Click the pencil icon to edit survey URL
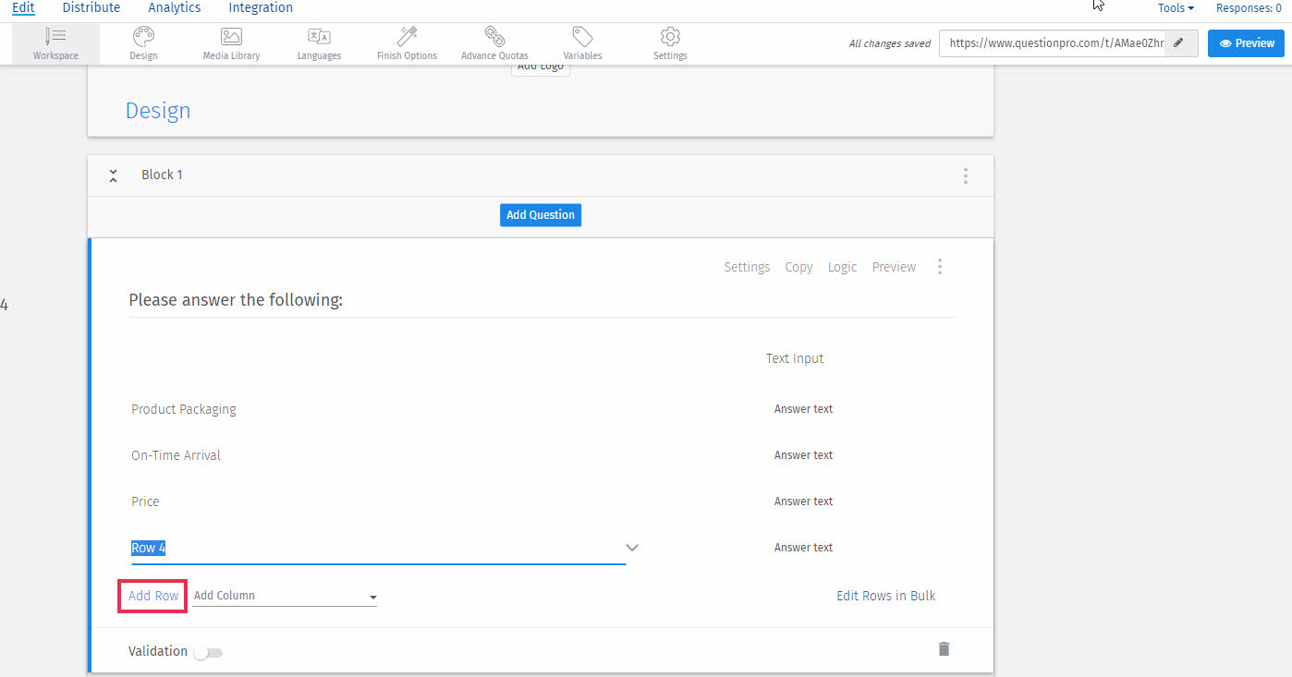1292x677 pixels. (x=1178, y=43)
